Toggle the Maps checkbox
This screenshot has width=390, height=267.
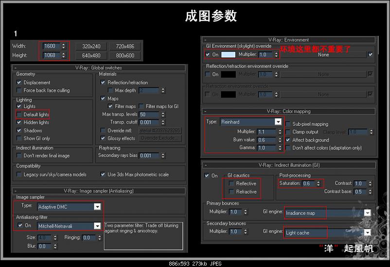click(103, 99)
